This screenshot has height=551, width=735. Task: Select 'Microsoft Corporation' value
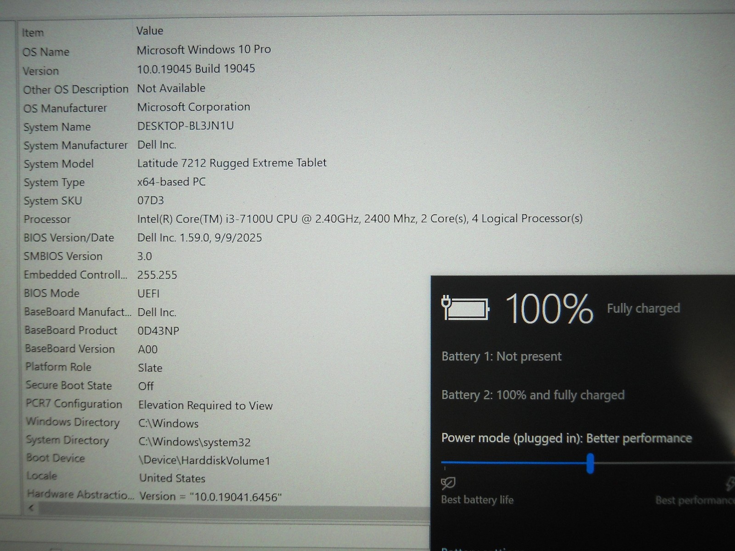pyautogui.click(x=193, y=107)
